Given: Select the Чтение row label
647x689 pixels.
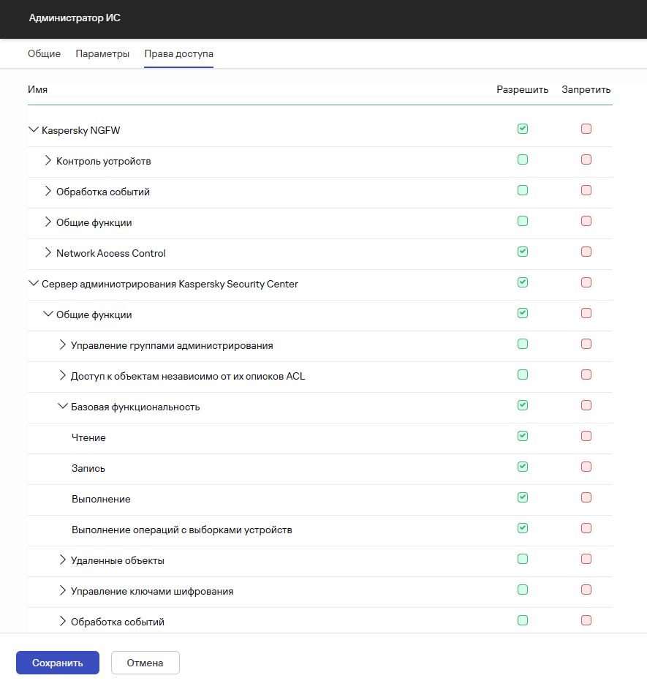Looking at the screenshot, I should point(88,437).
